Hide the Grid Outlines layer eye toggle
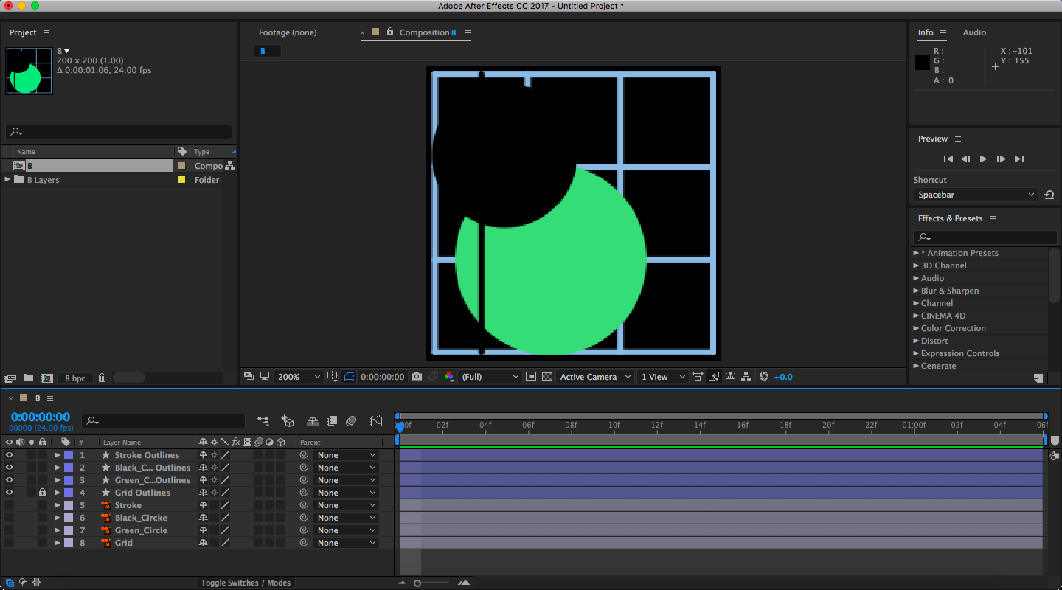 coord(10,493)
